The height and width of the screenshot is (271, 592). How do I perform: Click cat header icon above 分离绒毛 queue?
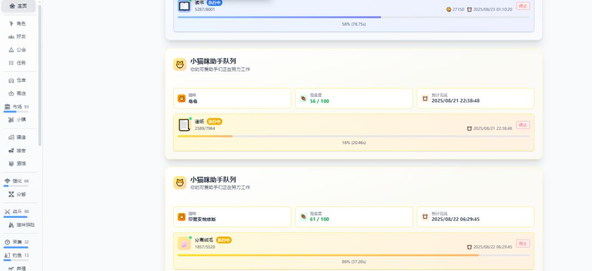(180, 183)
